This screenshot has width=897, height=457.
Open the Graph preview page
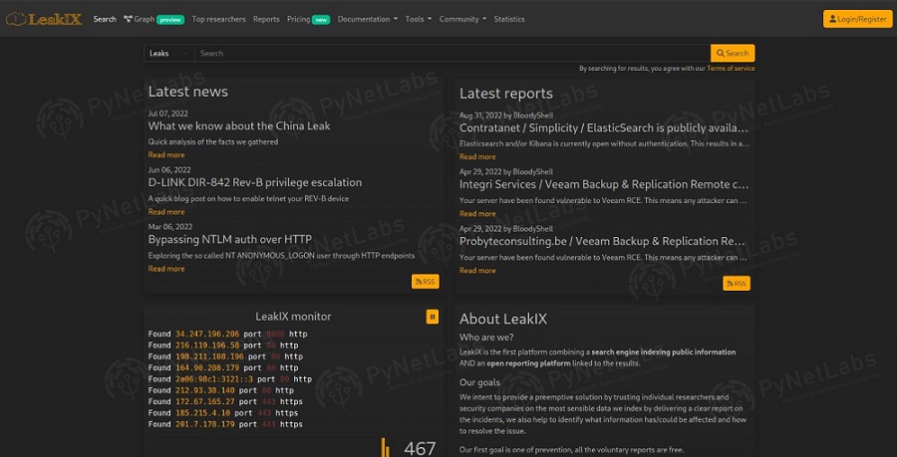coord(153,19)
